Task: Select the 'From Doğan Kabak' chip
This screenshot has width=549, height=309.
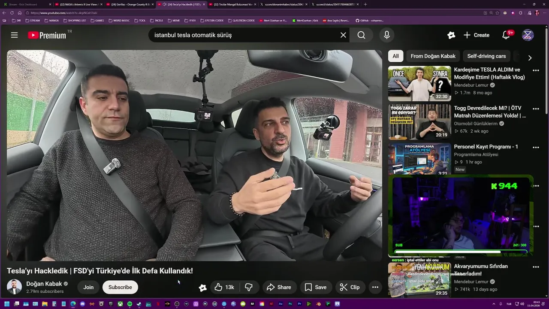Action: tap(433, 56)
